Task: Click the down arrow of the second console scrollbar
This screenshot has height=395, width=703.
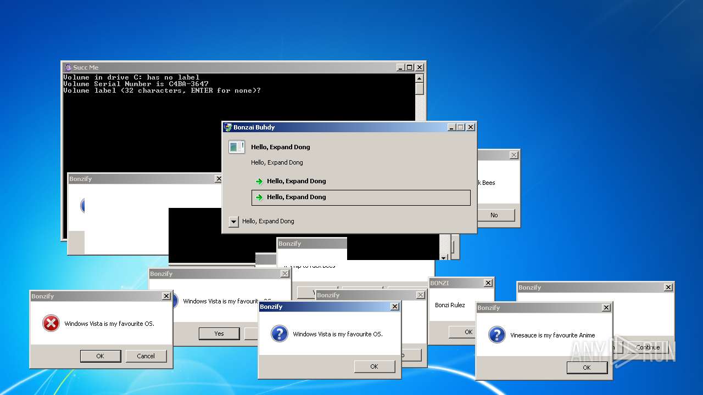Action: pos(444,257)
